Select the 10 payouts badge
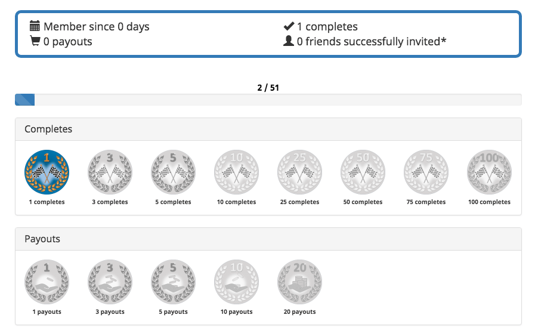535x327 pixels. [x=236, y=282]
